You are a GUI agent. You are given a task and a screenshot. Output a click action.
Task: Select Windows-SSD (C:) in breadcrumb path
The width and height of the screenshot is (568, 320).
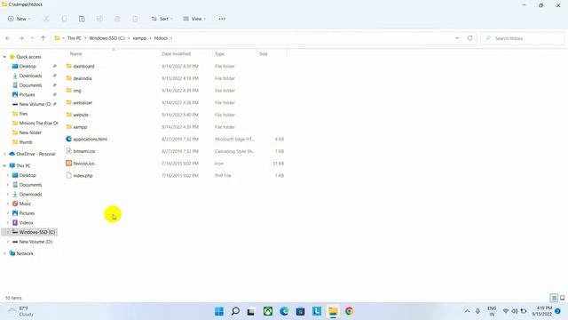pos(106,38)
